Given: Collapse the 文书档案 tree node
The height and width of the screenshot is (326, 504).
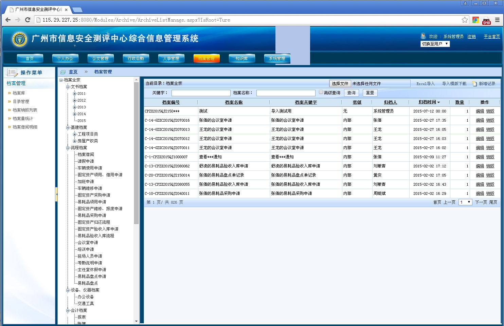Looking at the screenshot, I should 68,87.
